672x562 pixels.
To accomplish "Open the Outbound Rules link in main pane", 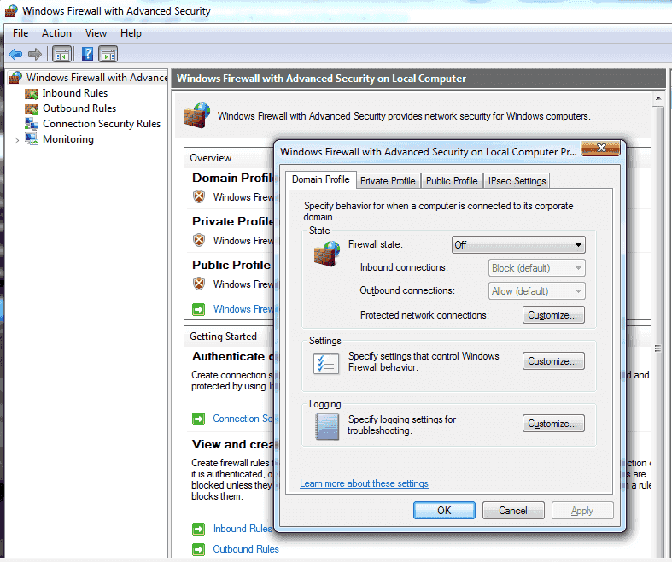I will [246, 549].
